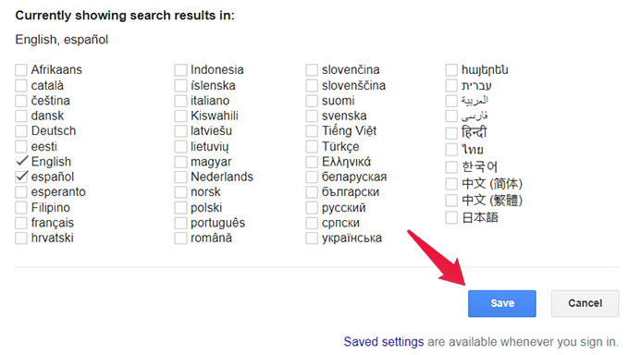Enable the português language checkbox
This screenshot has height=355, width=629.
tap(180, 223)
